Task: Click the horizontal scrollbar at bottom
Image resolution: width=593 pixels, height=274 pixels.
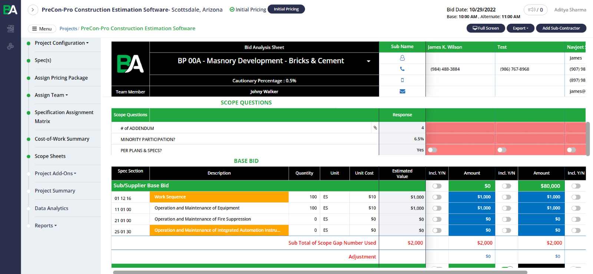Action: [x=320, y=272]
